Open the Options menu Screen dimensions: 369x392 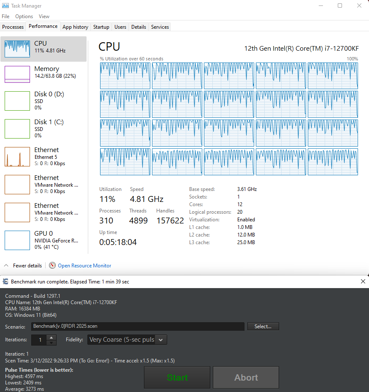[24, 16]
